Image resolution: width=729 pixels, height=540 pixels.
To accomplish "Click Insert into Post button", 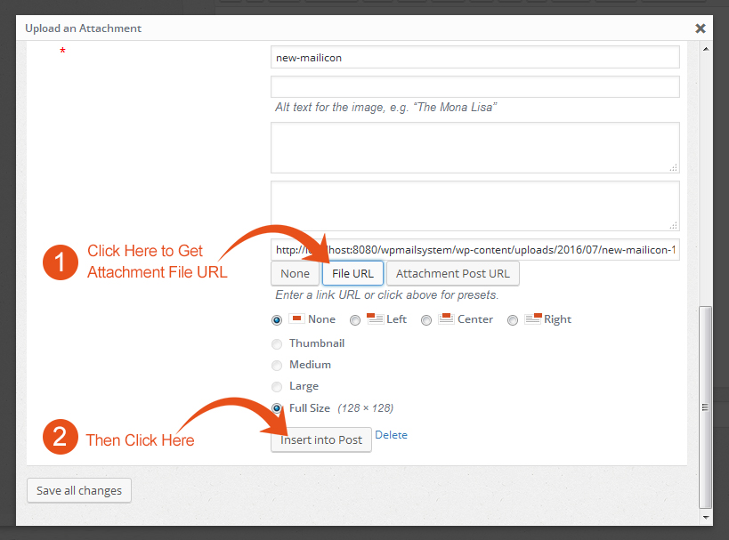I will click(321, 439).
